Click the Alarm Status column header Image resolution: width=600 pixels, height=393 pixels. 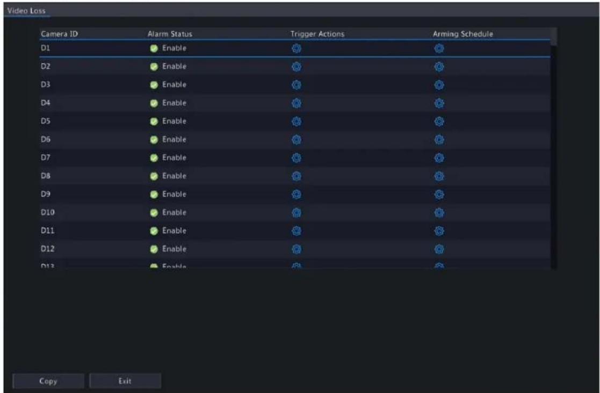[170, 34]
